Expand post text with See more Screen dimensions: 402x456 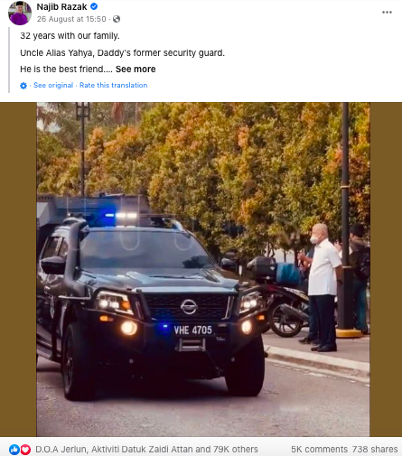click(136, 70)
